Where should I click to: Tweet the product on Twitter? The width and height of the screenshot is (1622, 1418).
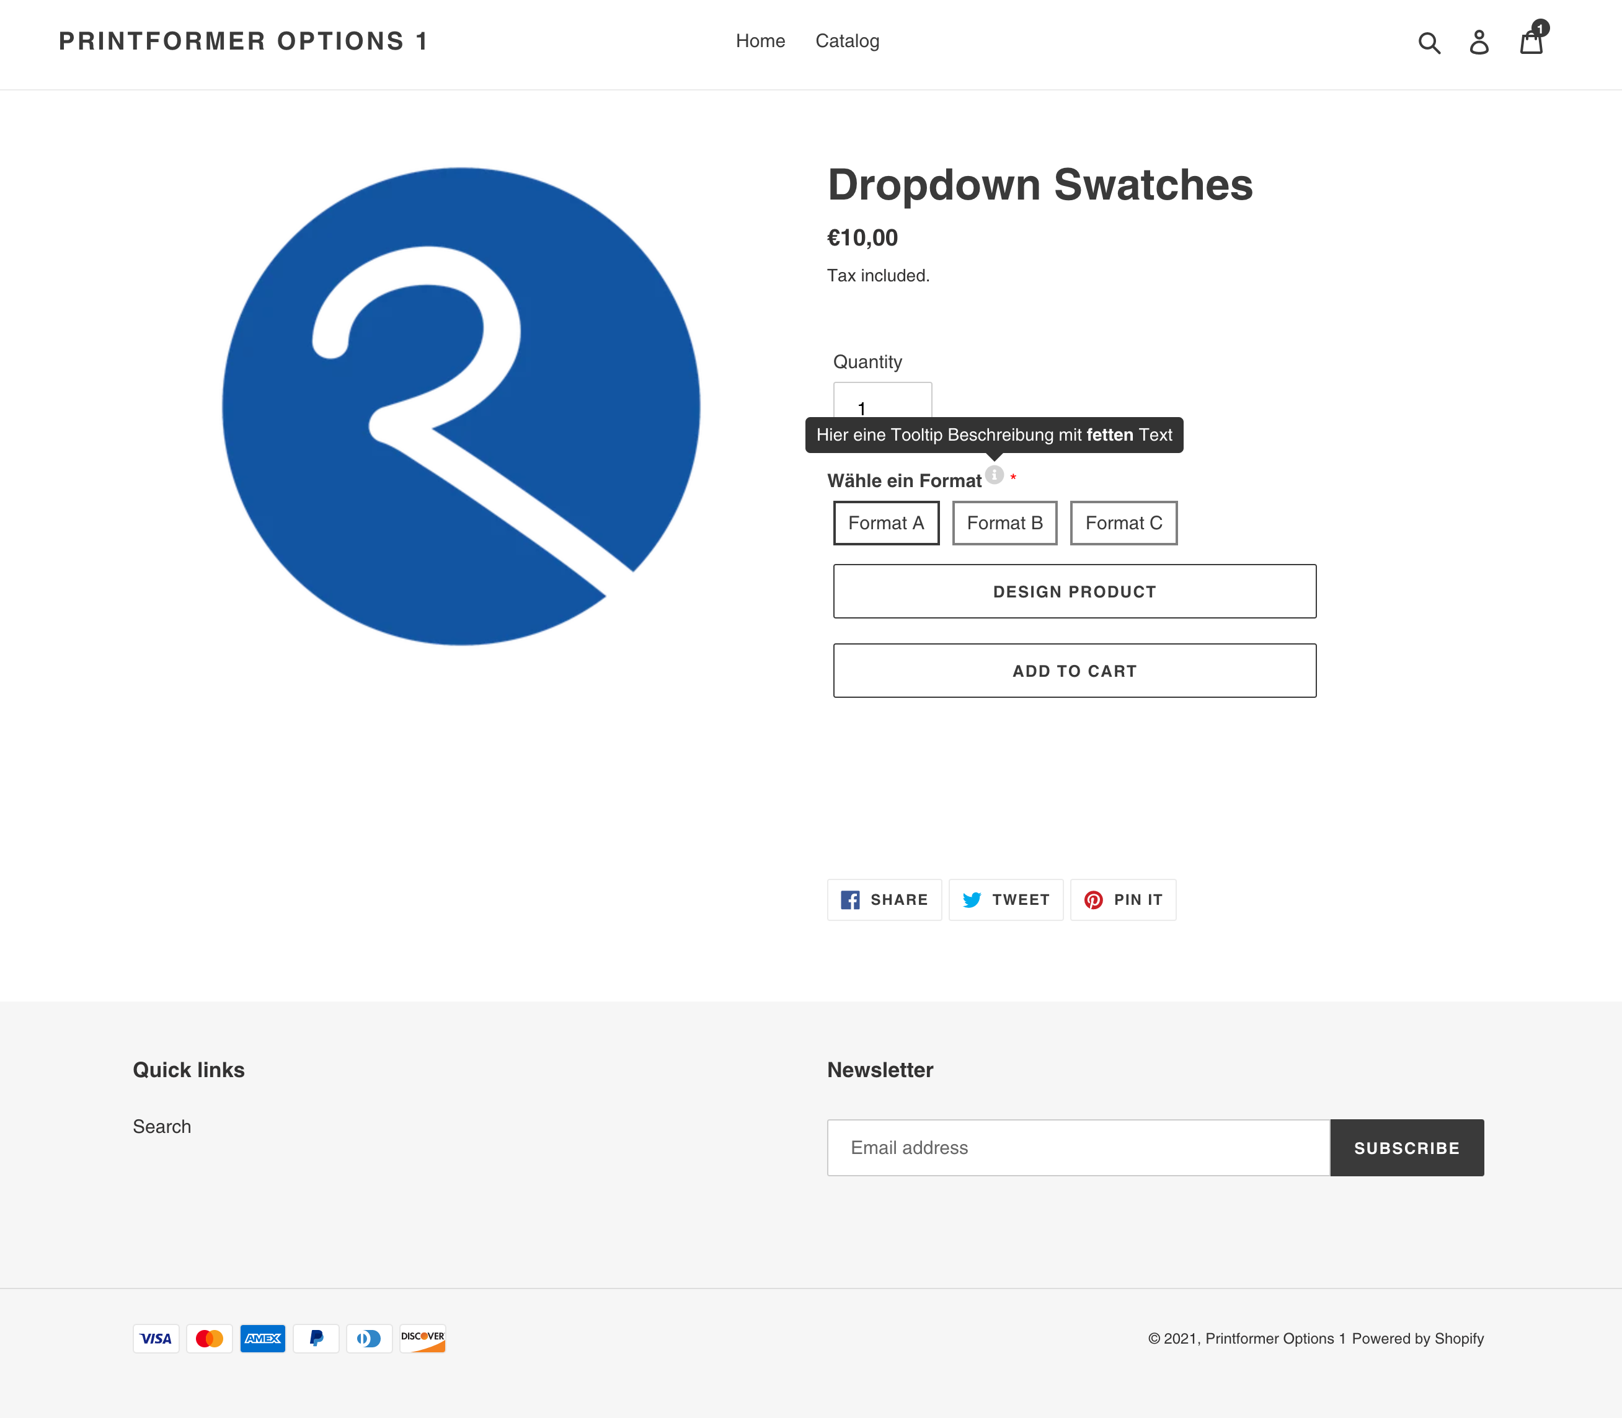[x=1005, y=900]
